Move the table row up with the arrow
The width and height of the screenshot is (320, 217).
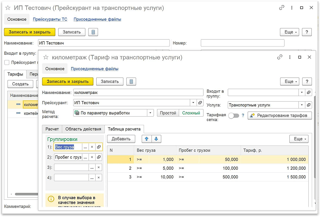coord(147,139)
